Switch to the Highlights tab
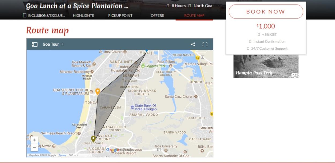The height and width of the screenshot is (163, 335). [83, 16]
